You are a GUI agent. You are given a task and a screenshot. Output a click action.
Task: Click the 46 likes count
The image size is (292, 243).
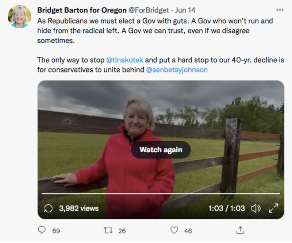pyautogui.click(x=188, y=231)
